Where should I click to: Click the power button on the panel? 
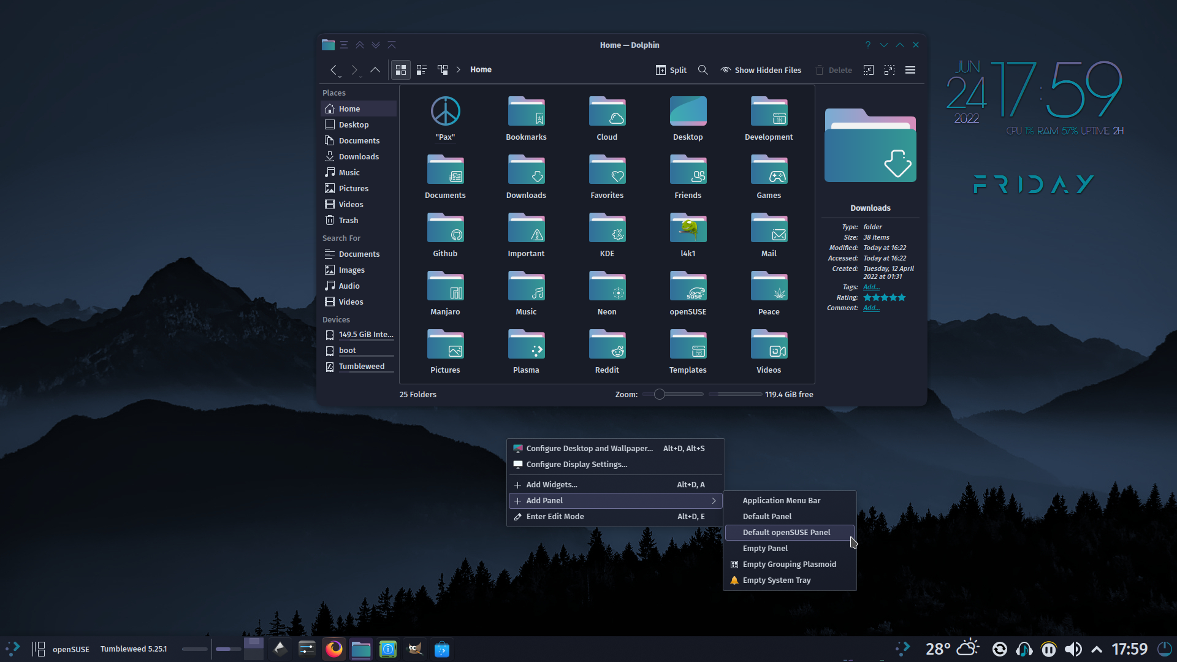point(1164,649)
